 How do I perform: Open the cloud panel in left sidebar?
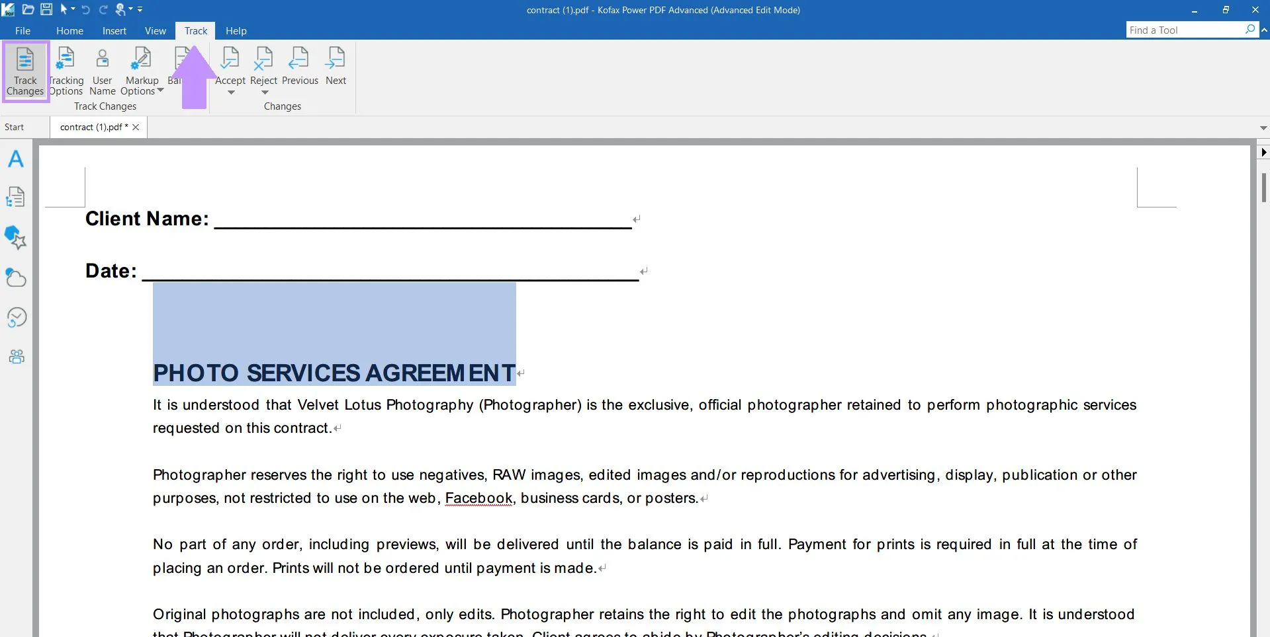tap(16, 278)
